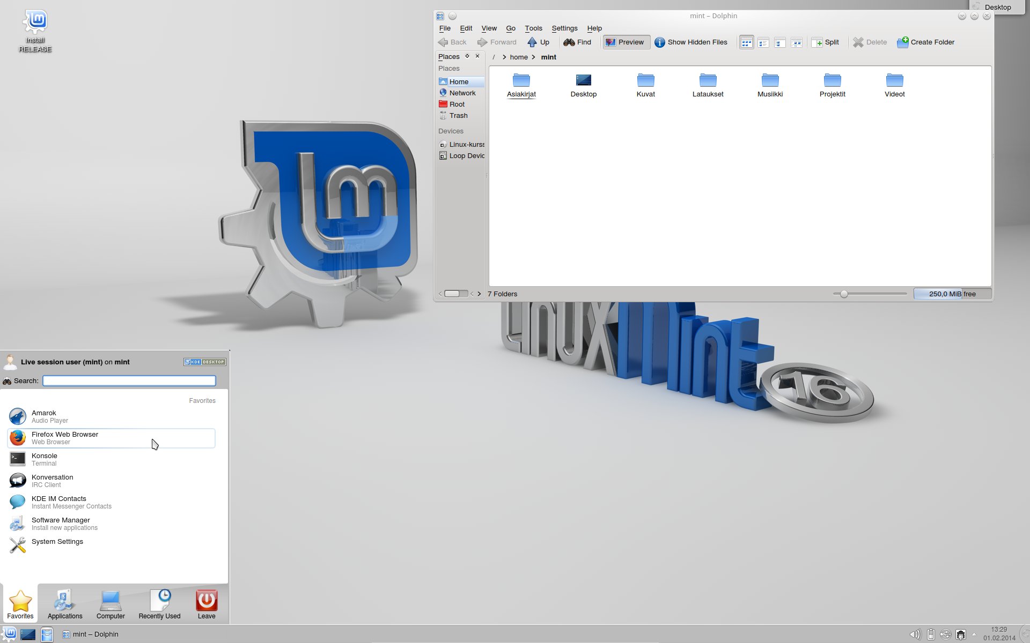Expand the arrow before 'home' in breadcrumb
The image size is (1030, 643).
point(504,57)
